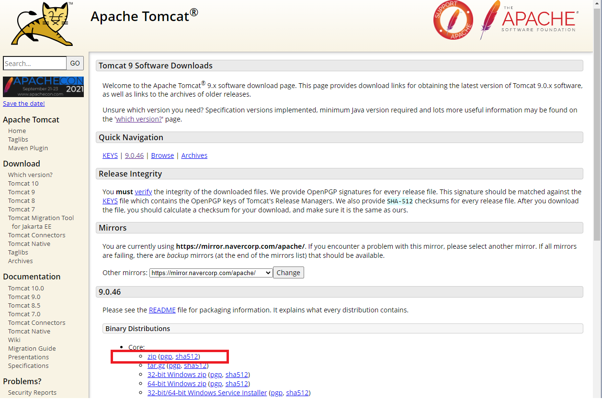Go to Home in the sidebar

(17, 131)
